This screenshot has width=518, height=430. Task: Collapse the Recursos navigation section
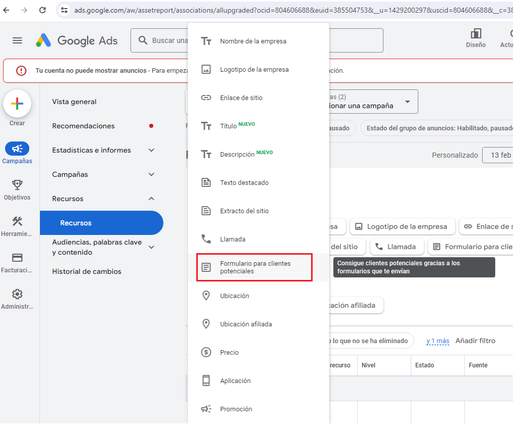tap(151, 199)
